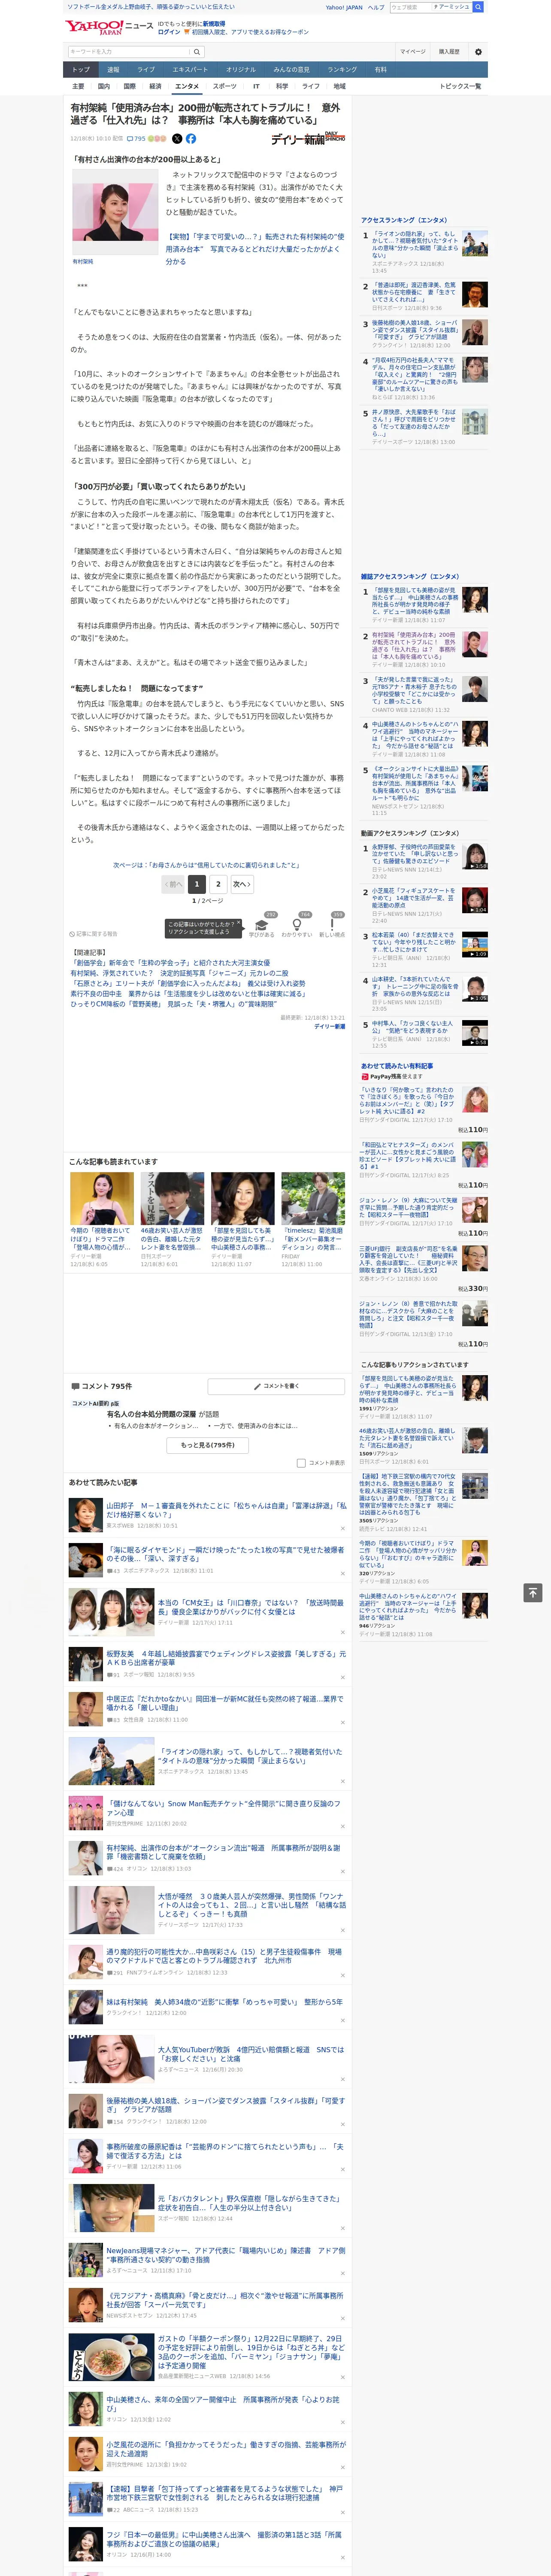Click the デイリー新潮 publisher logo

tap(308, 138)
